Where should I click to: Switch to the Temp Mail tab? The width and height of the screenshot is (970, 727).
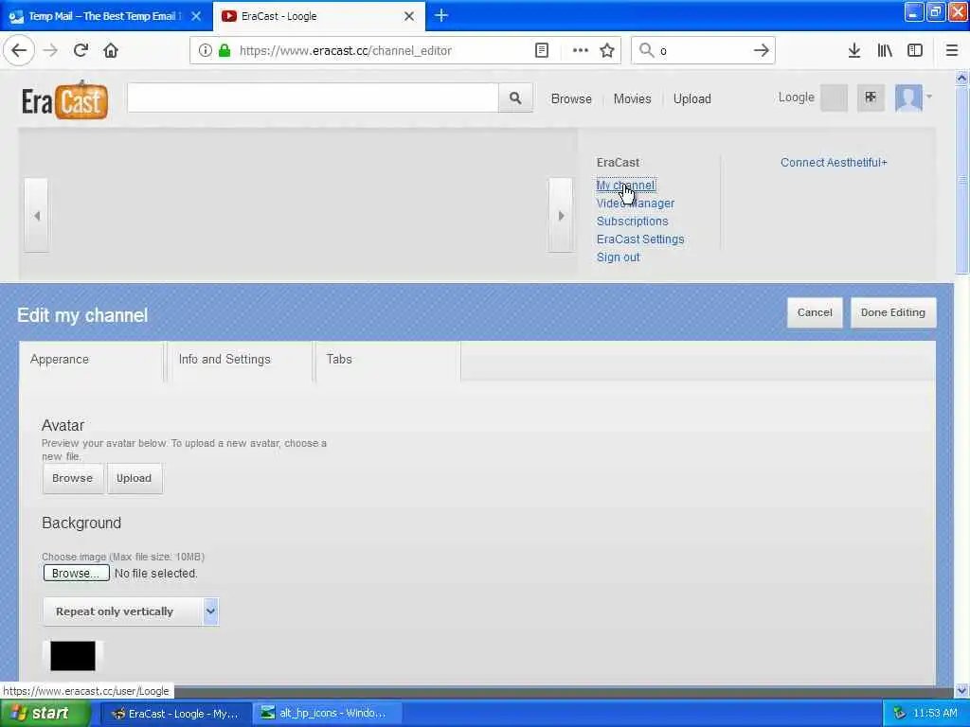(x=105, y=16)
